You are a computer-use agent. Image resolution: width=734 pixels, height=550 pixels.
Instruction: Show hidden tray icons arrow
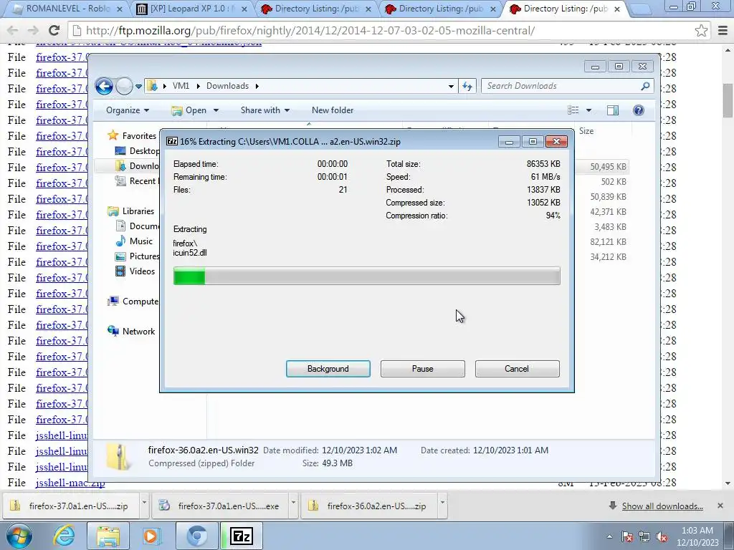point(609,536)
